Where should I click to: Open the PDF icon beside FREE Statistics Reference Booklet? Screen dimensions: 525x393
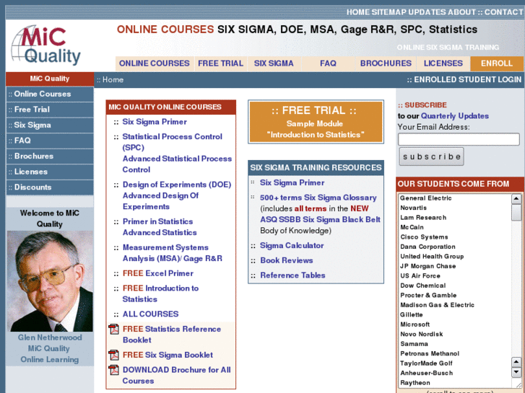[114, 329]
